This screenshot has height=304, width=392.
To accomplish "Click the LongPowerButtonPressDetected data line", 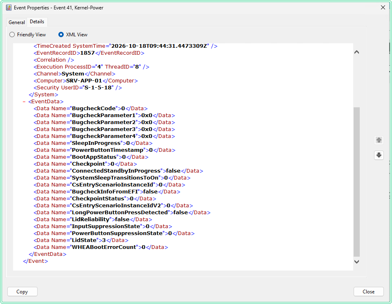I will [122, 213].
